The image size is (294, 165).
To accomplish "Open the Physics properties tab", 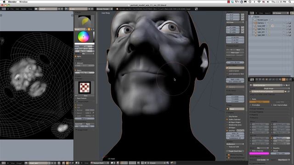I will 290,79.
